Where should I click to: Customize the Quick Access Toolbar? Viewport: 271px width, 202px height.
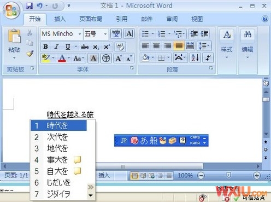pyautogui.click(x=69, y=5)
